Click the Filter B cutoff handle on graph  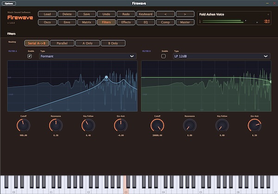coord(271,82)
